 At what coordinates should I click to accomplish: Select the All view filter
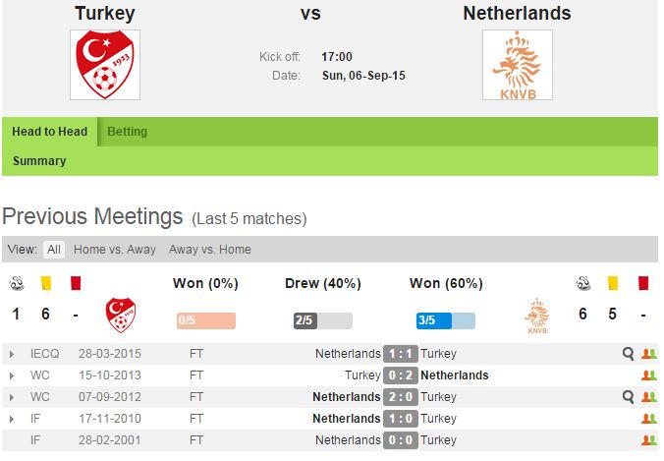(x=54, y=250)
